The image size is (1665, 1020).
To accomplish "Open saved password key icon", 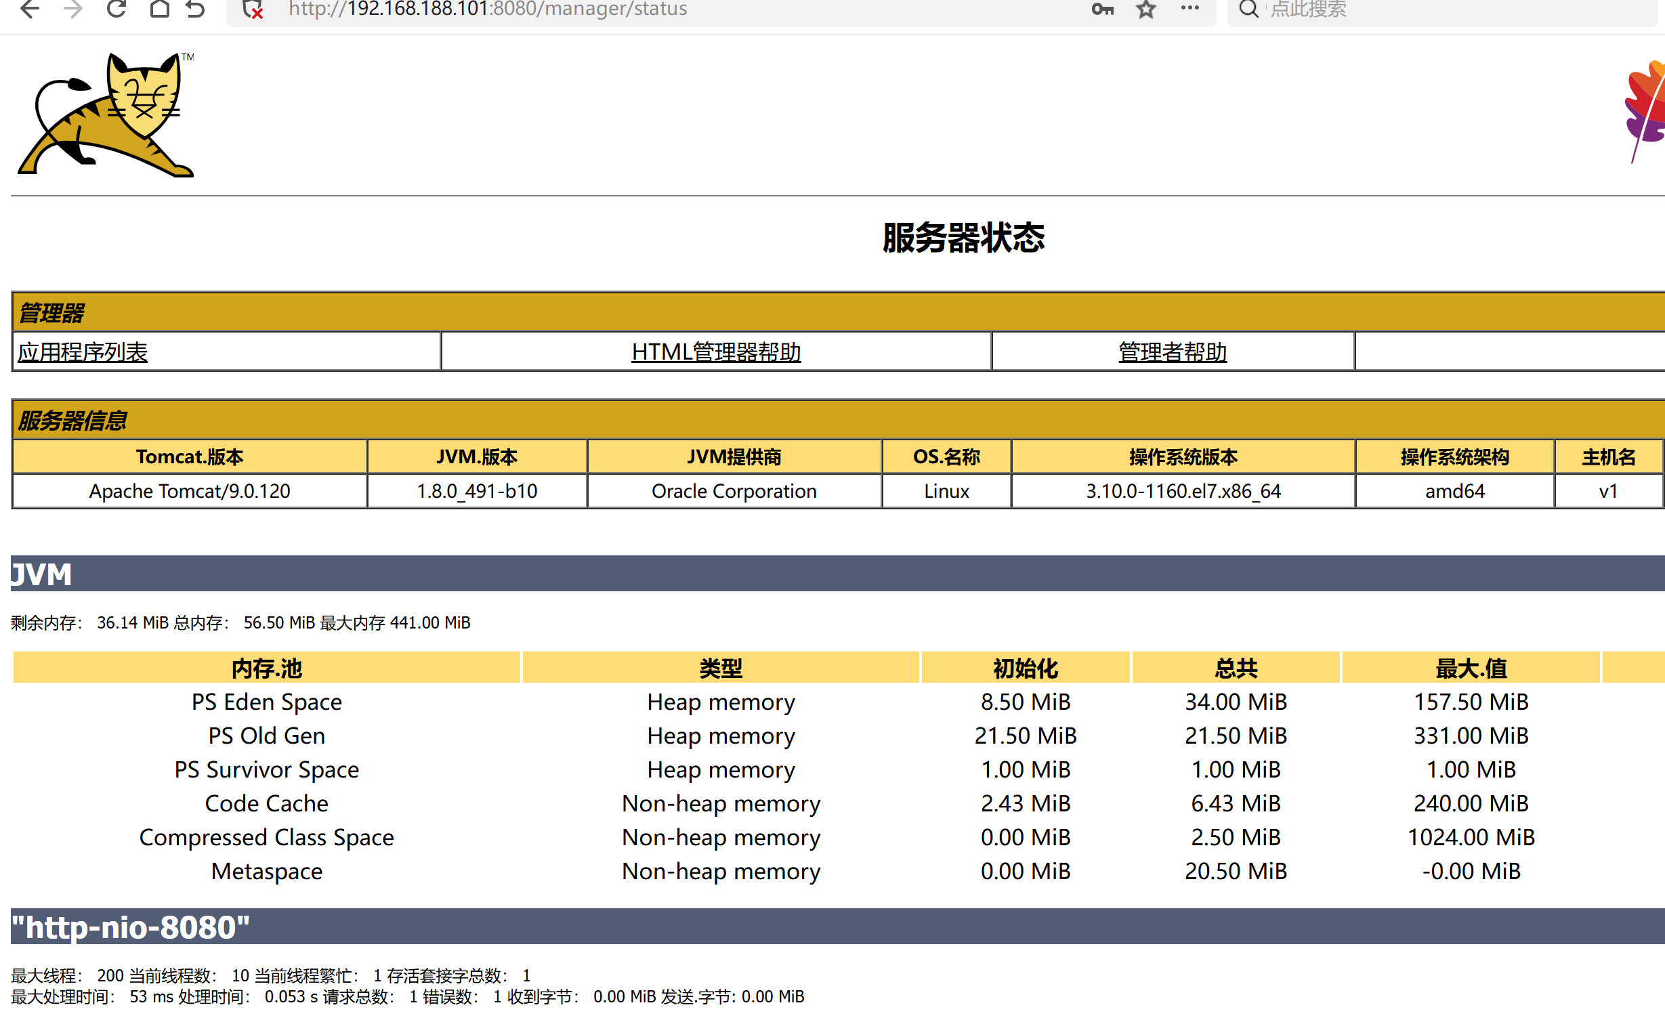I will [x=1102, y=9].
